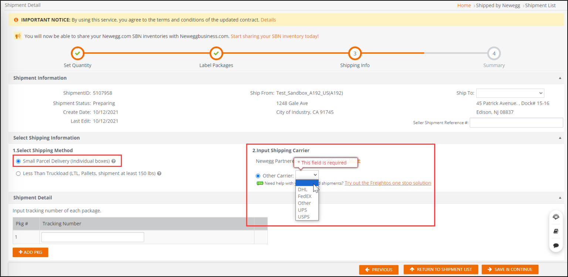Choose FedEX from the carrier dropdown list
This screenshot has height=277, width=568.
(x=304, y=196)
